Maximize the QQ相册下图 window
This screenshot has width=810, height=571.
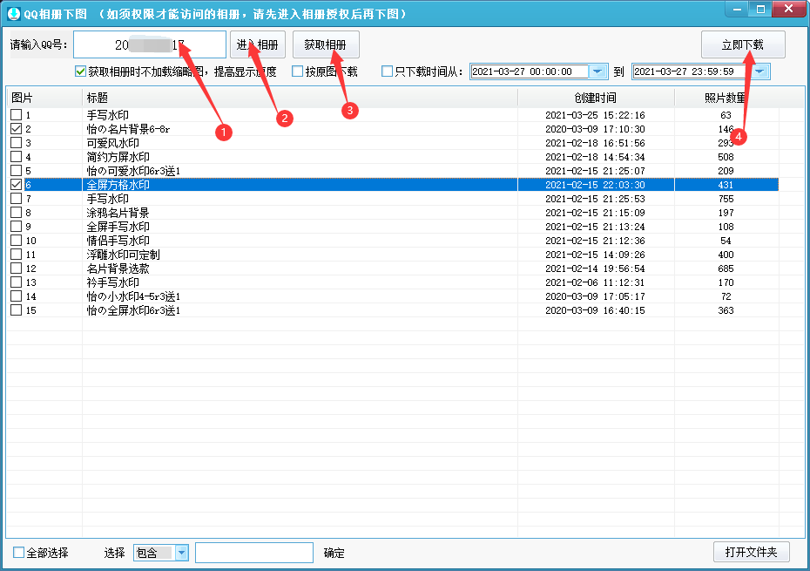[760, 10]
